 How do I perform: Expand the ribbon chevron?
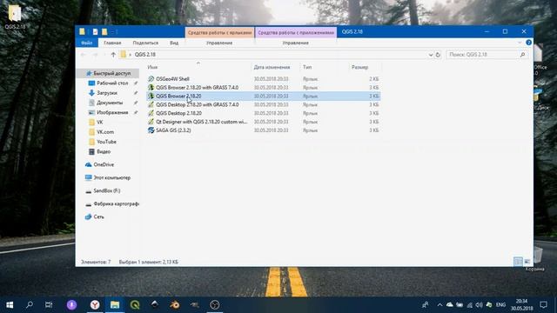pos(520,43)
